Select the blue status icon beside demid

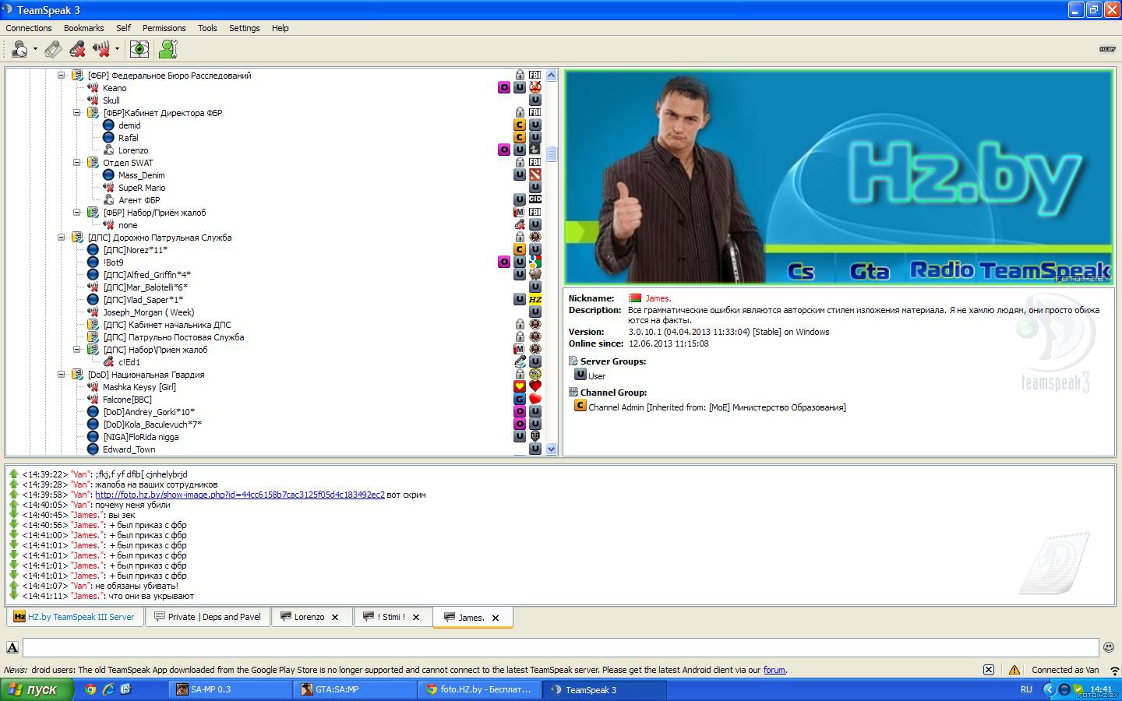[x=108, y=125]
